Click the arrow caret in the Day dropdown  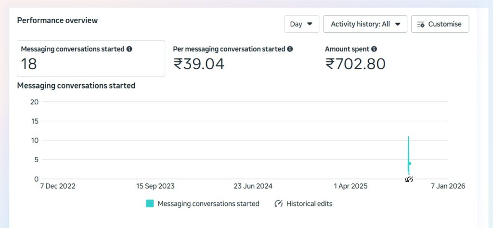[x=310, y=24]
